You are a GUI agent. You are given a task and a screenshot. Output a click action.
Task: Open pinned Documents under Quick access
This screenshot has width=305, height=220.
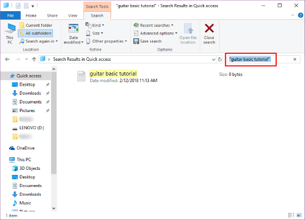(30, 102)
